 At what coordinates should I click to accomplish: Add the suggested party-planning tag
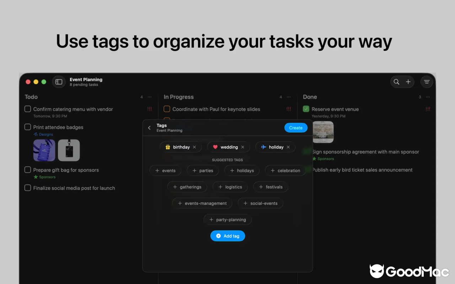(x=227, y=219)
